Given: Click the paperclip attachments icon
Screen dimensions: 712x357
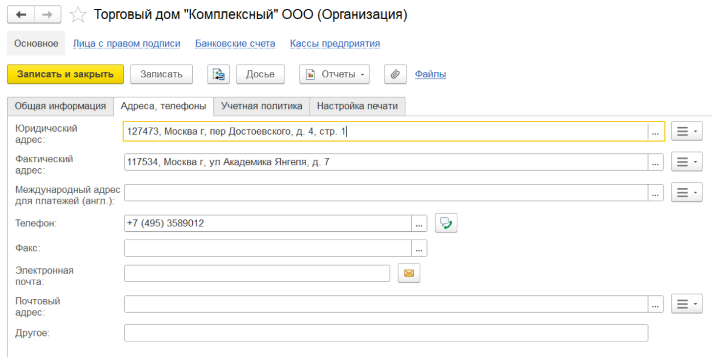Looking at the screenshot, I should click(395, 74).
